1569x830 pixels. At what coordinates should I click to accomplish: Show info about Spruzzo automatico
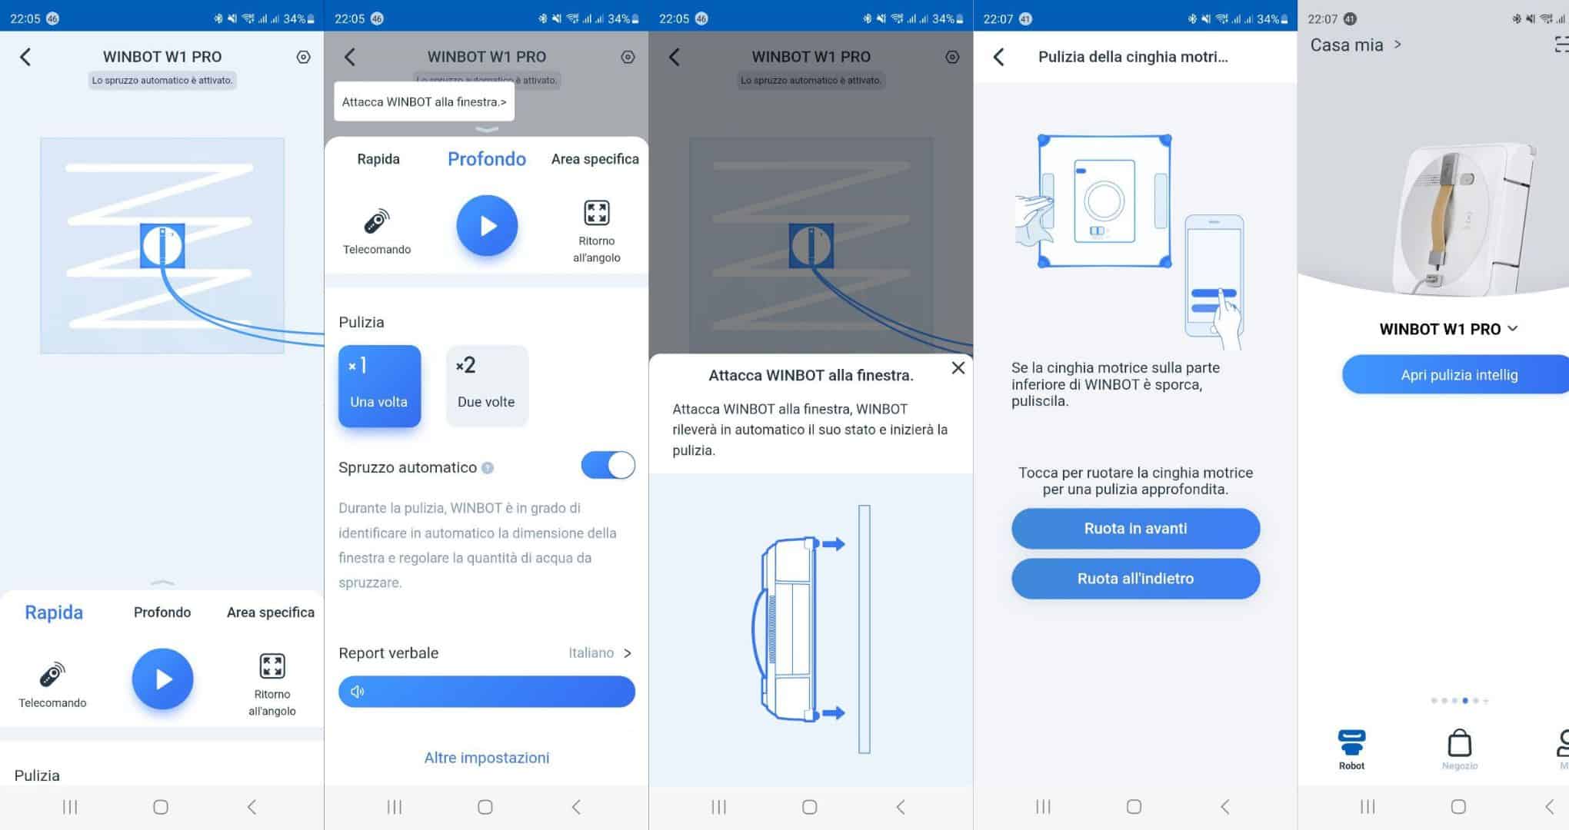point(488,468)
